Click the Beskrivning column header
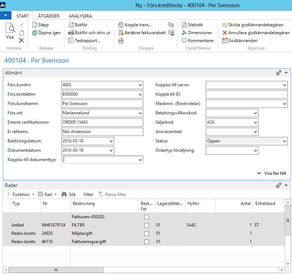The image size is (292, 274). point(105,206)
